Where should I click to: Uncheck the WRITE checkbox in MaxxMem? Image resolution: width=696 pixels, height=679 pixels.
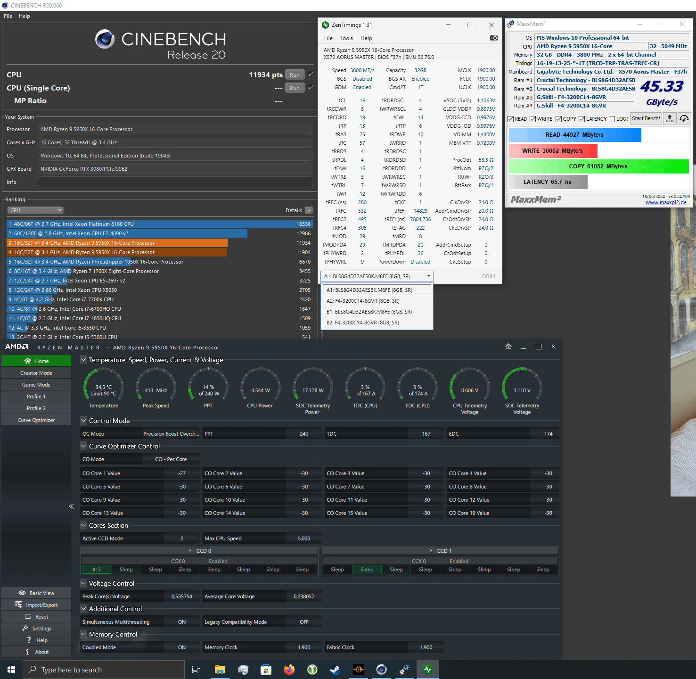click(533, 119)
